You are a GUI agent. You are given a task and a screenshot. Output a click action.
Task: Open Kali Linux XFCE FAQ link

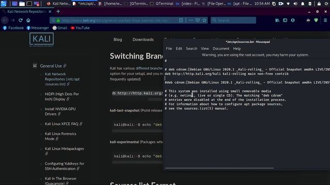pos(61,124)
